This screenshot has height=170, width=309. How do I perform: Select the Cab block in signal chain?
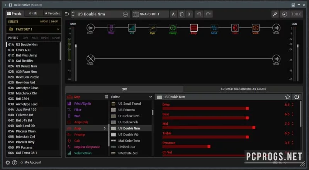coord(235,28)
